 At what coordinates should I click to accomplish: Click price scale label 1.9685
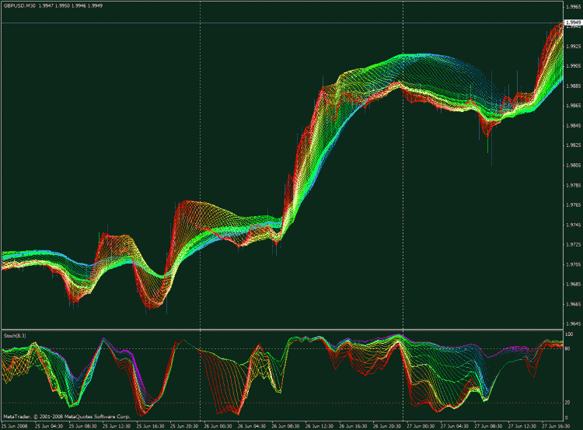pyautogui.click(x=574, y=285)
